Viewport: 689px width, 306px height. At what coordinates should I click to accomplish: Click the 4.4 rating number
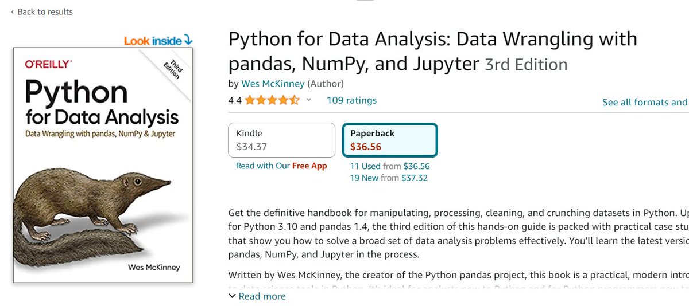coord(235,100)
